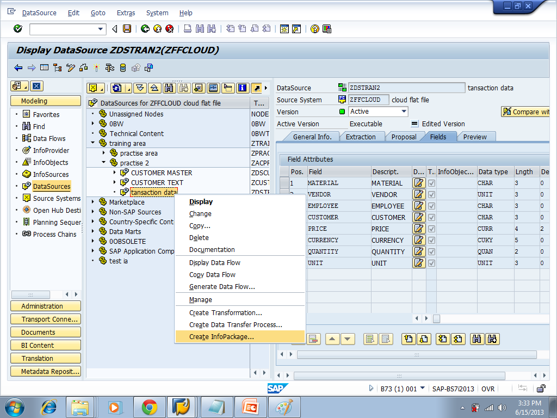
Task: Toggle the transfer checkbox for the VENDOR field
Action: (431, 194)
